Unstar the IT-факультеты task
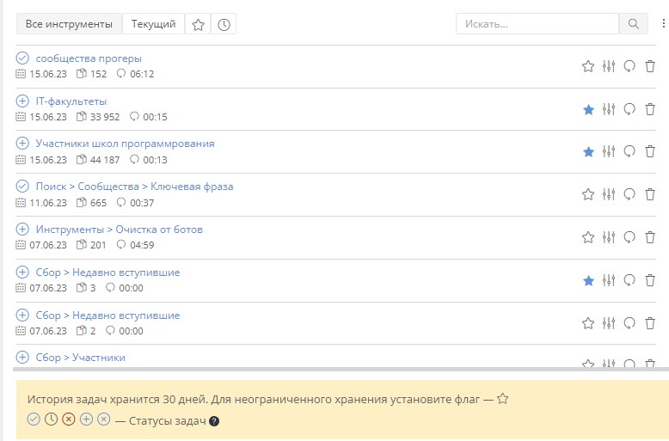Image resolution: width=669 pixels, height=441 pixels. point(588,109)
